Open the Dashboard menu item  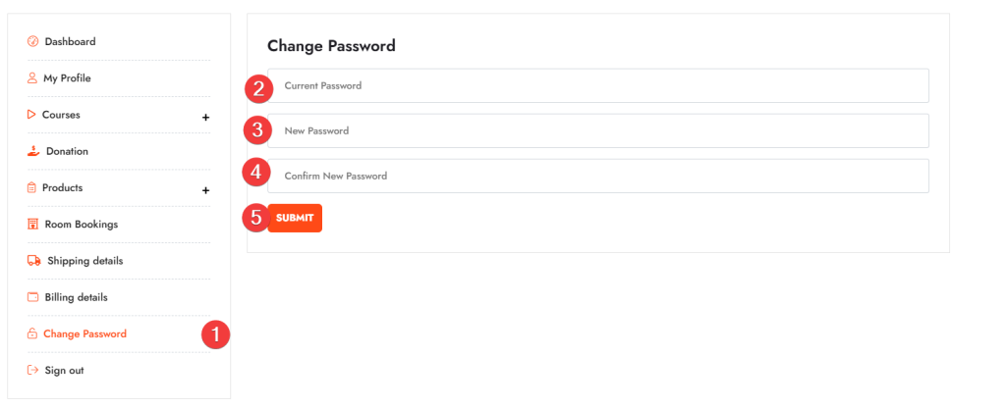[x=70, y=41]
